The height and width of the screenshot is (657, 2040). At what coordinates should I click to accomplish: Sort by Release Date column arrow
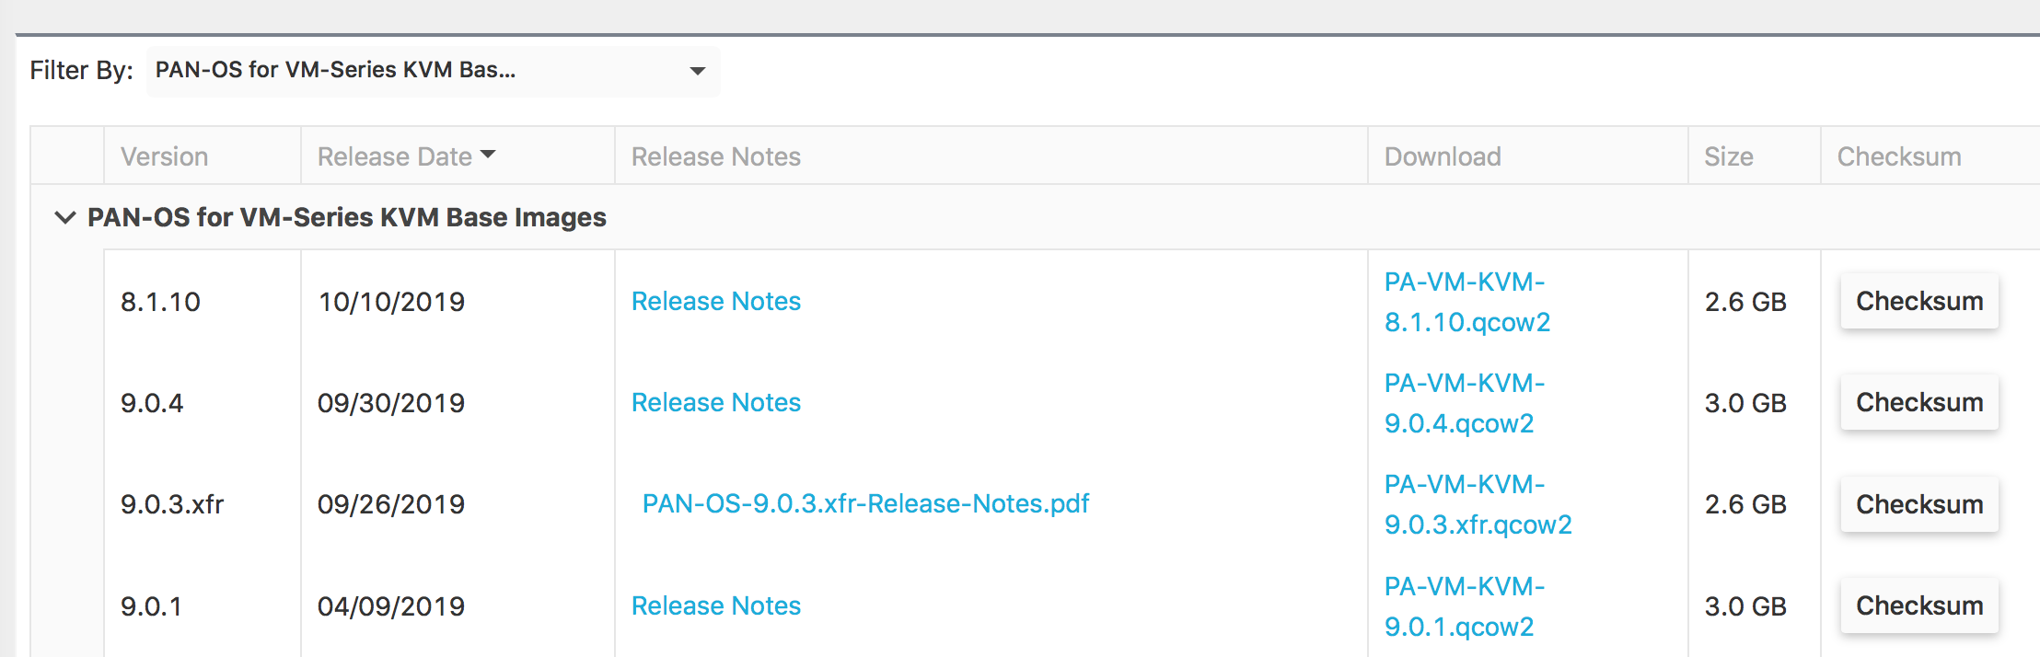[488, 155]
